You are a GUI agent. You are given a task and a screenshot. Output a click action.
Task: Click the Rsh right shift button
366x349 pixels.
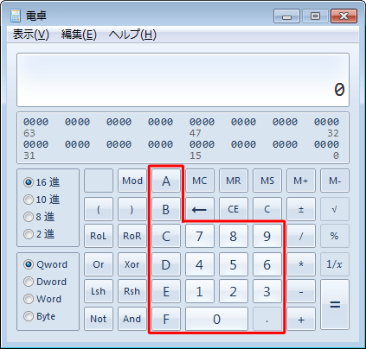tap(132, 291)
